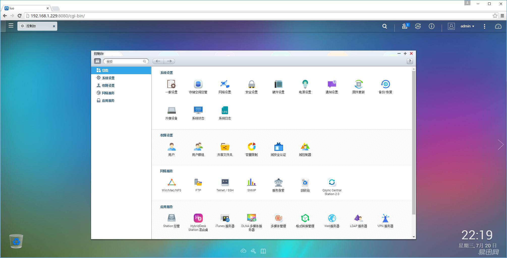The width and height of the screenshot is (507, 258).
Task: Select 总览 overview in sidebar
Action: [121, 70]
